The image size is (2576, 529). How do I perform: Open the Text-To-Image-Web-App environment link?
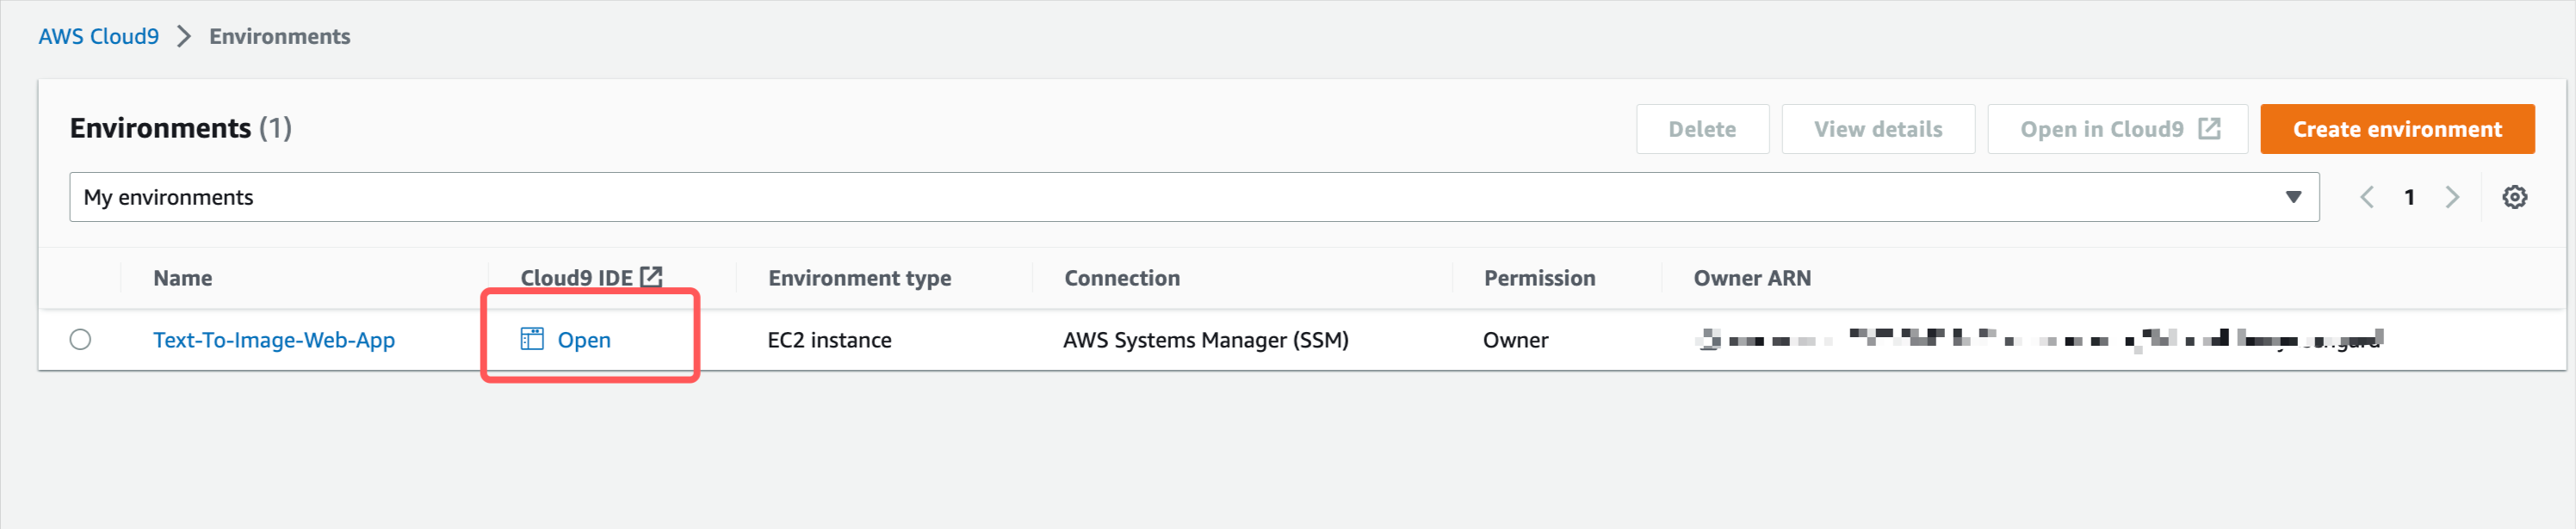click(x=274, y=340)
